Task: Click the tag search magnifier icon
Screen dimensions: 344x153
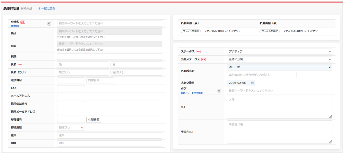Action: click(x=219, y=91)
